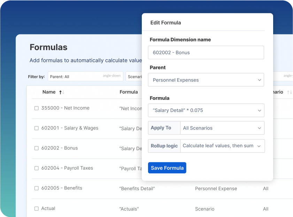
Task: Expand the Parent Personnel Expenses dropdown
Action: click(206, 80)
